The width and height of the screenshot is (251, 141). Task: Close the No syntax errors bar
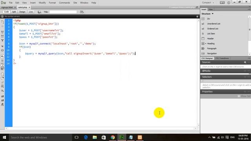click(197, 16)
